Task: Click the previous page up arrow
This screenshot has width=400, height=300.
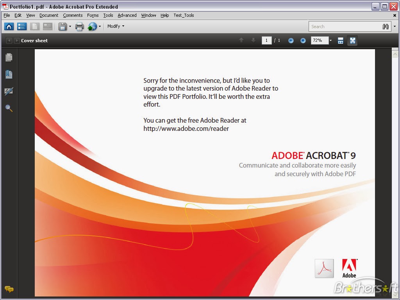Action: pos(241,40)
